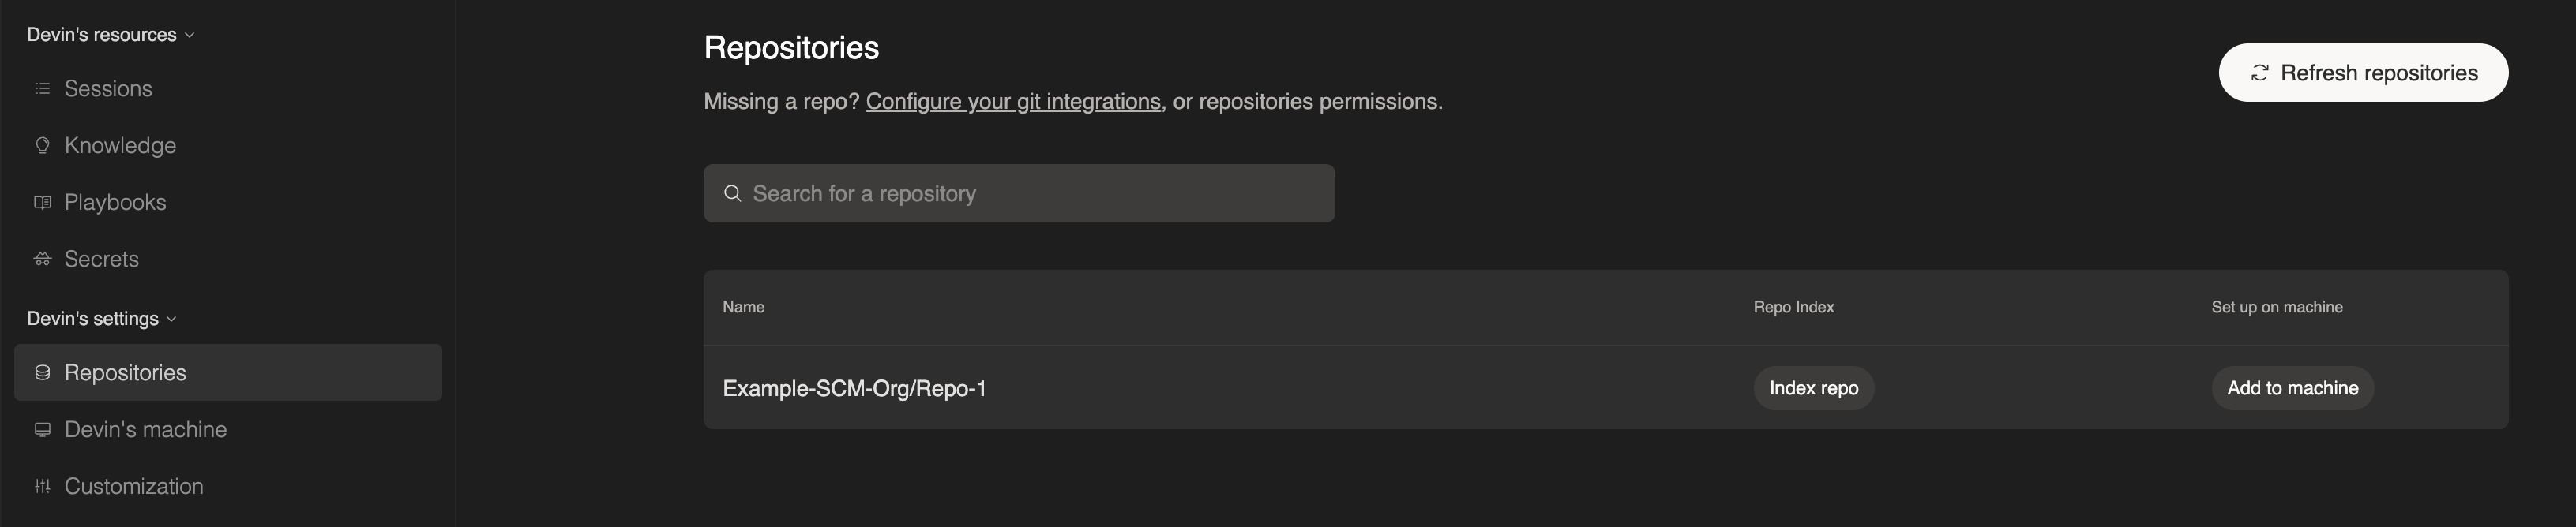Navigate to the Sessions page
This screenshot has height=527, width=2576.
(x=108, y=88)
